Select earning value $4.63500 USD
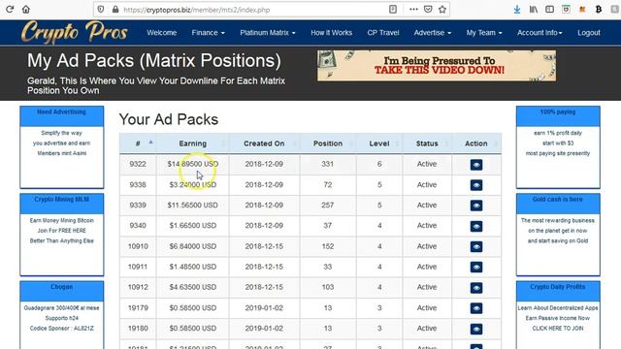Viewport: 621px width, 349px height. [192, 287]
